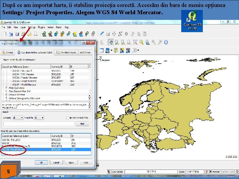239x179 pixels.
Task: Toggle editing with the blue pencil icon
Action: [x=102, y=33]
